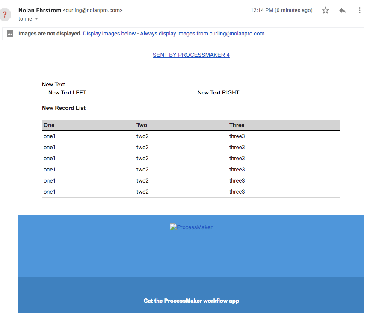370x313 pixels.
Task: Click sender name Nolan Ehrstrom
Action: 40,10
